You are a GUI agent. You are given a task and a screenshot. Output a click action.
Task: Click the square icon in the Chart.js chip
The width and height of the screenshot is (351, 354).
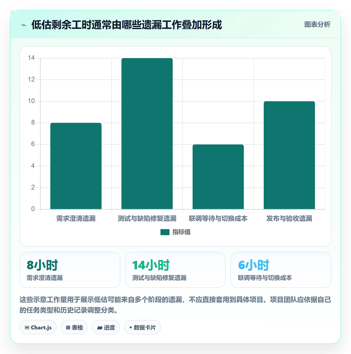(x=27, y=328)
